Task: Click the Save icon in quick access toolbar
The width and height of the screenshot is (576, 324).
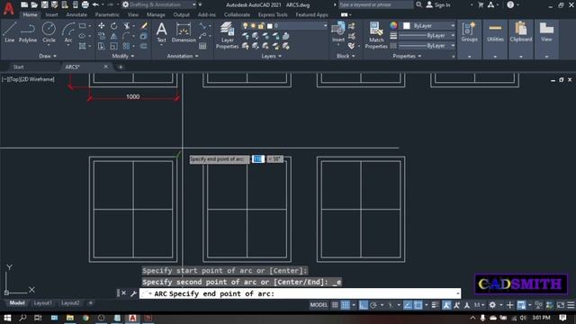Action: tap(44, 4)
